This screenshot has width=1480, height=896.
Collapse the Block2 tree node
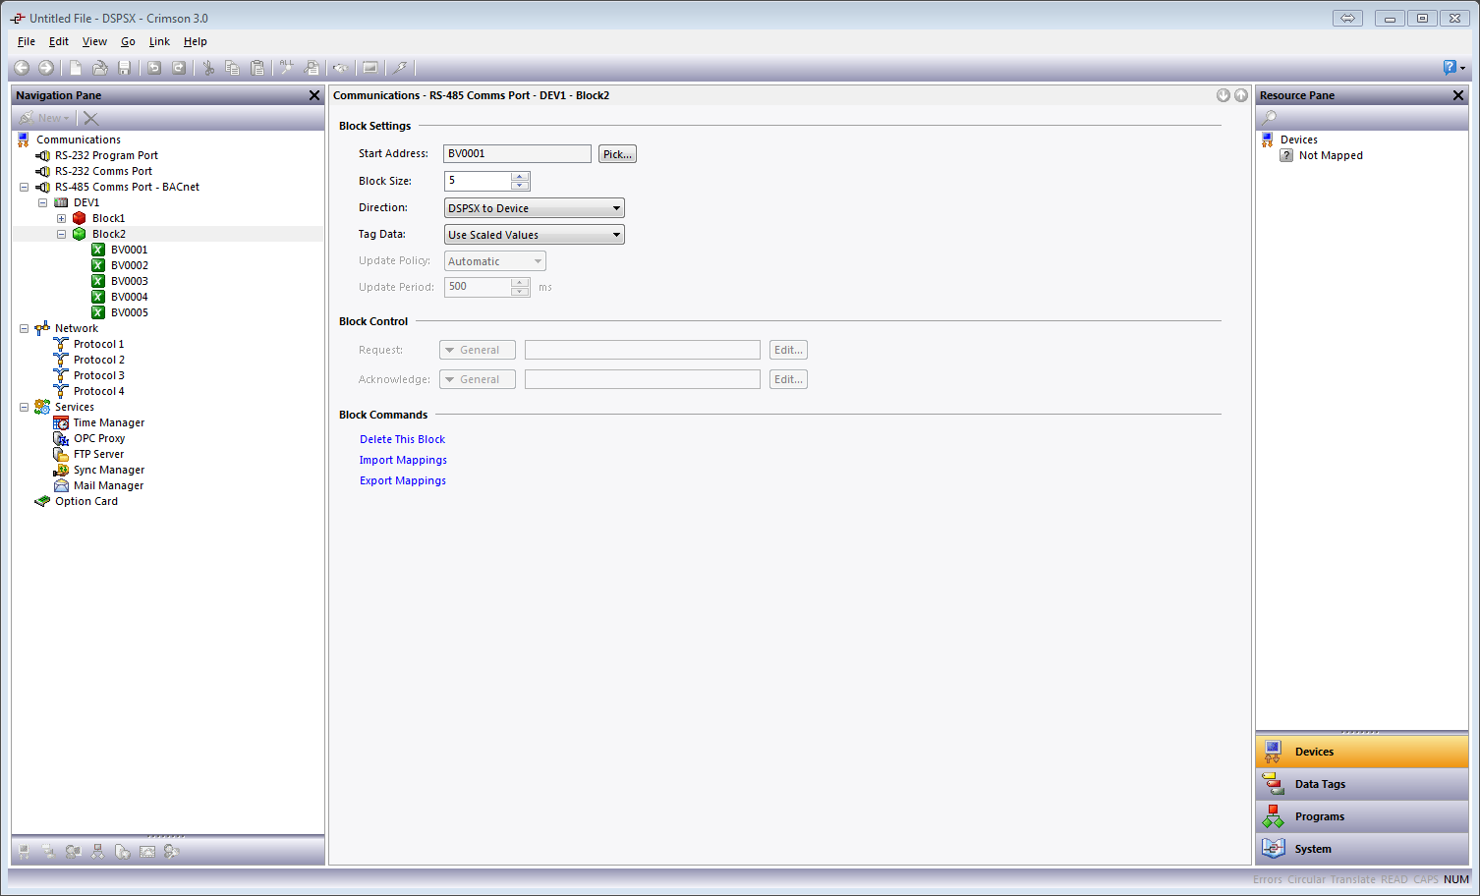click(62, 234)
